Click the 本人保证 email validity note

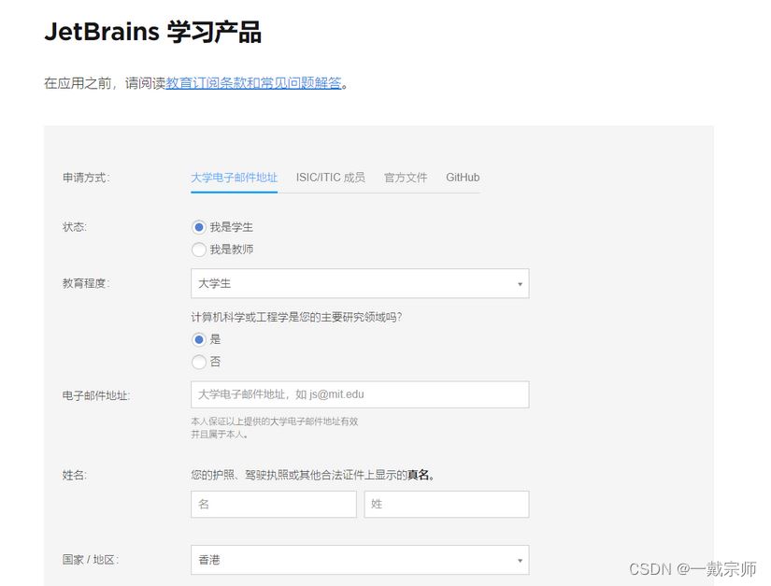[x=275, y=428]
